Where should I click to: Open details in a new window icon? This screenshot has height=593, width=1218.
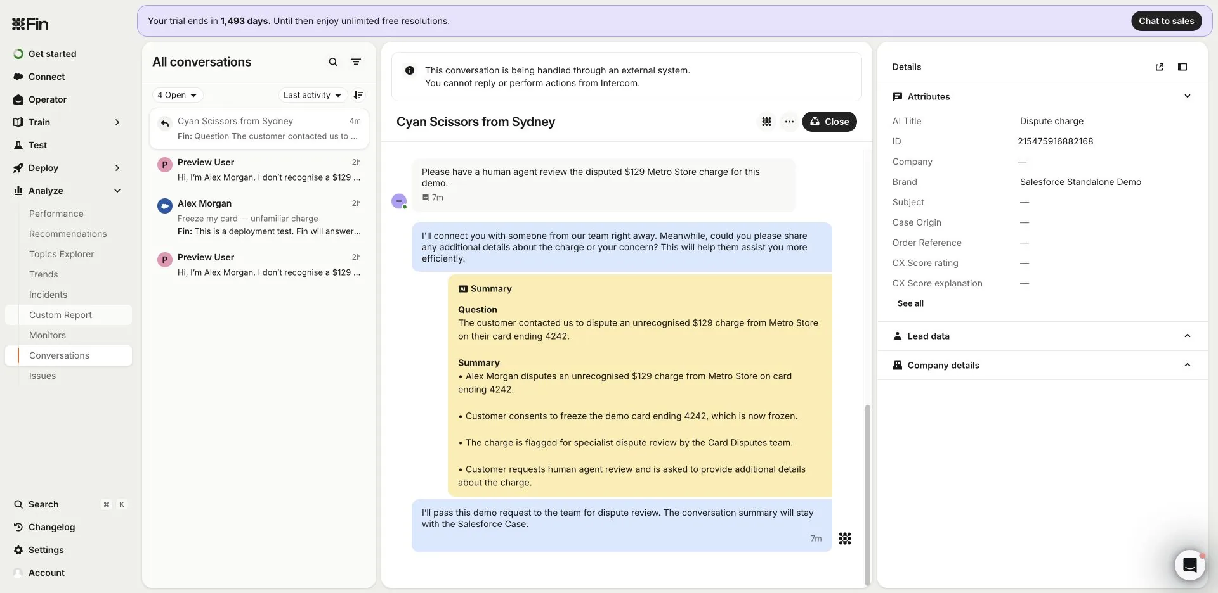point(1160,67)
